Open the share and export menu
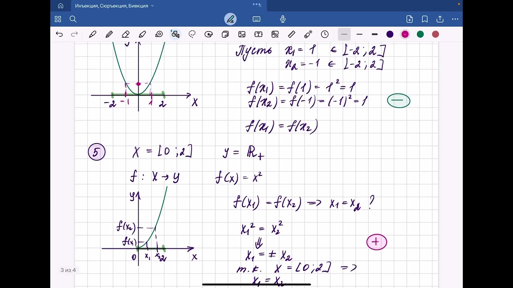This screenshot has height=288, width=513. (x=440, y=19)
